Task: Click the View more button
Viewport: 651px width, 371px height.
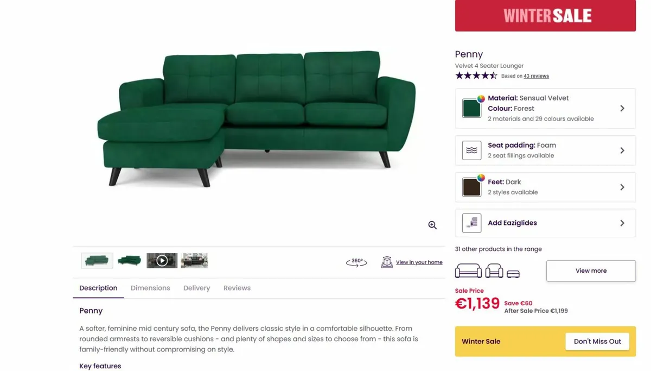Action: point(591,271)
